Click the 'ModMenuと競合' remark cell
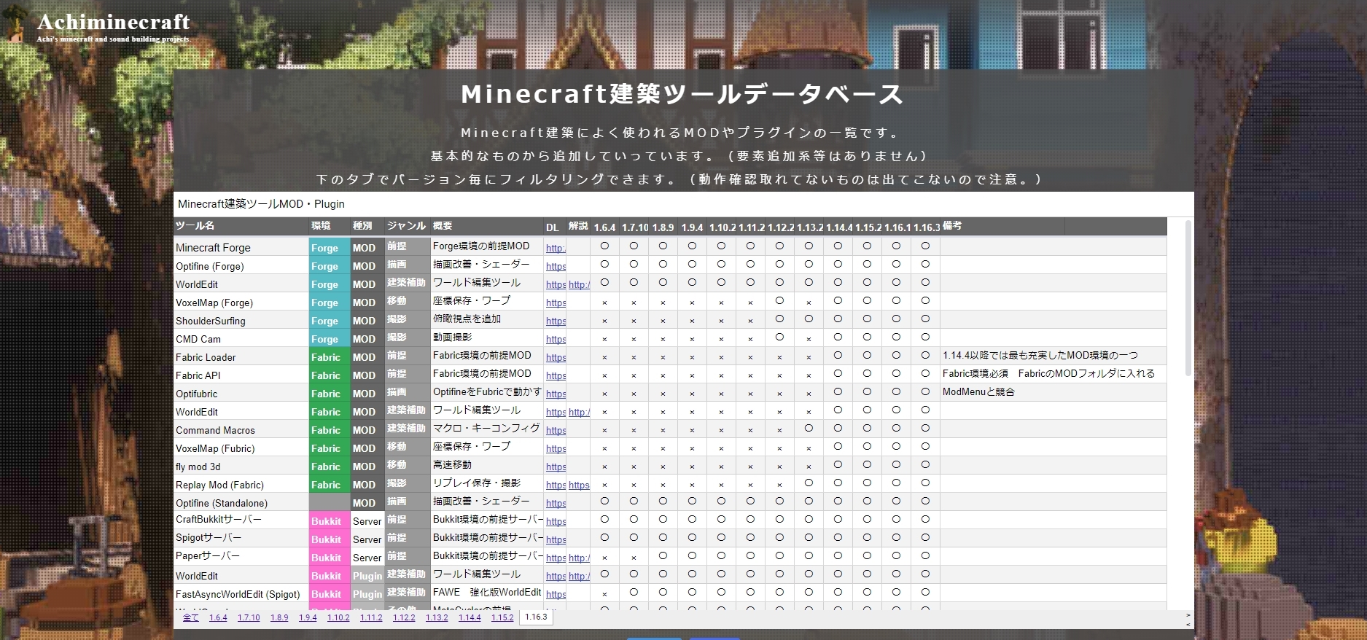The image size is (1367, 640). [x=1054, y=392]
